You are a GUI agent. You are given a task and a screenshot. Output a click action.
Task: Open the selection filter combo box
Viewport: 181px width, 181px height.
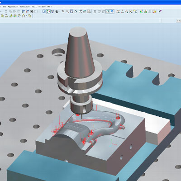tap(179, 21)
